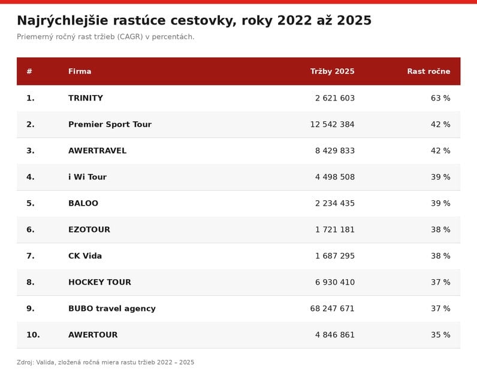Click revenue value 2 234 435

click(x=334, y=203)
